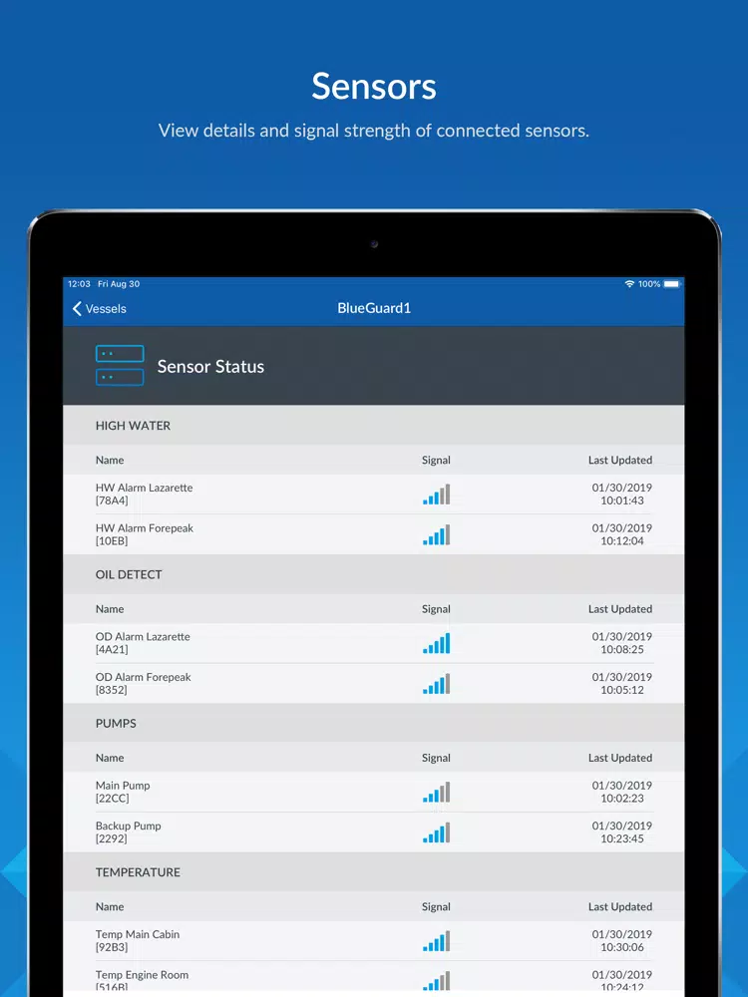Click the BlueGuard1 title
The width and height of the screenshot is (748, 997).
[x=374, y=308]
